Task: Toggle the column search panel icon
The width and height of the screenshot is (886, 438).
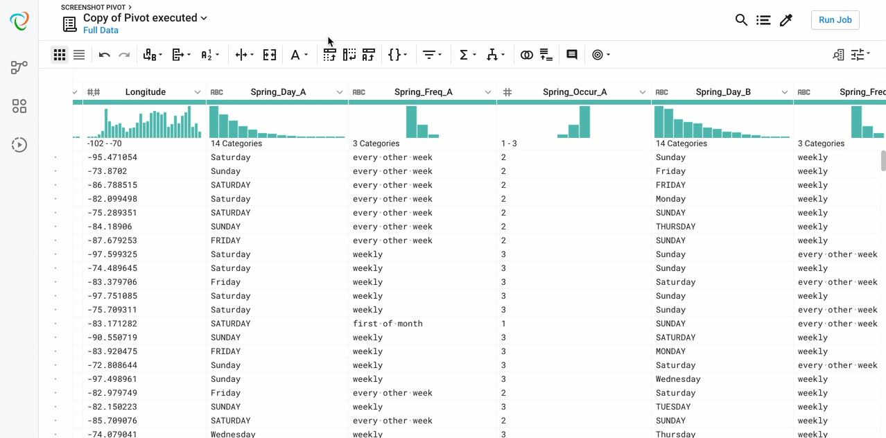Action: 838,55
